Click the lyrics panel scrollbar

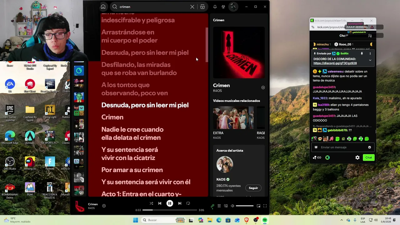207,45
